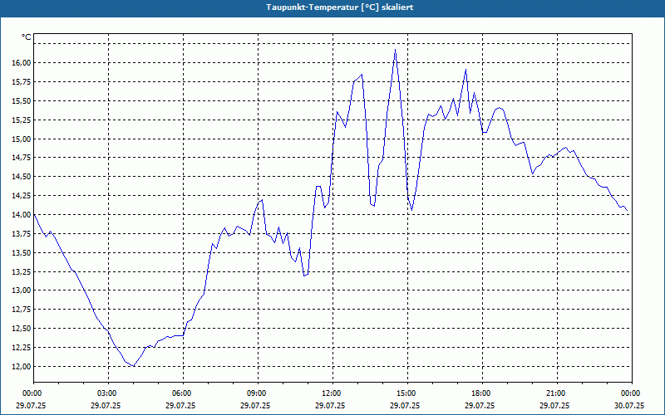Viewport: 665px width, 415px height.
Task: Click the 14,25 y-axis label
Action: 21,196
